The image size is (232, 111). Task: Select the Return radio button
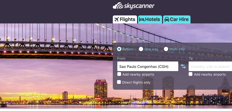[x=119, y=49]
